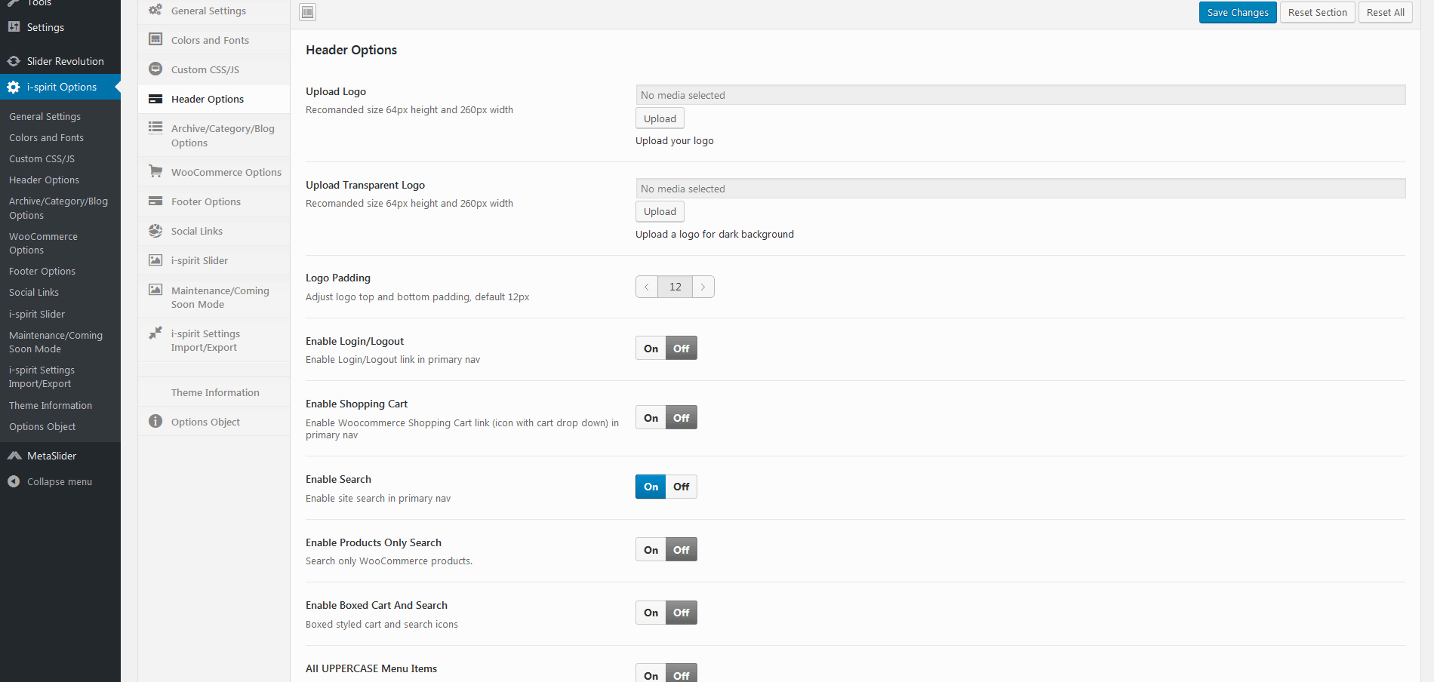Click the i-spirit Options gear icon in admin menu
Screen dimensions: 1434x682
click(14, 87)
